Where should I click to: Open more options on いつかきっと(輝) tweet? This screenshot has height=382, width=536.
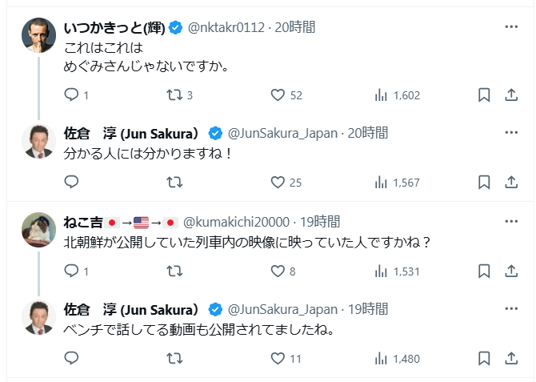511,27
